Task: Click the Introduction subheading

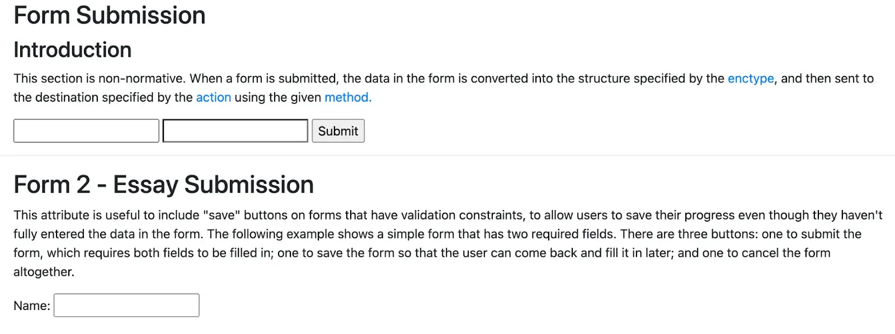Action: pos(73,50)
